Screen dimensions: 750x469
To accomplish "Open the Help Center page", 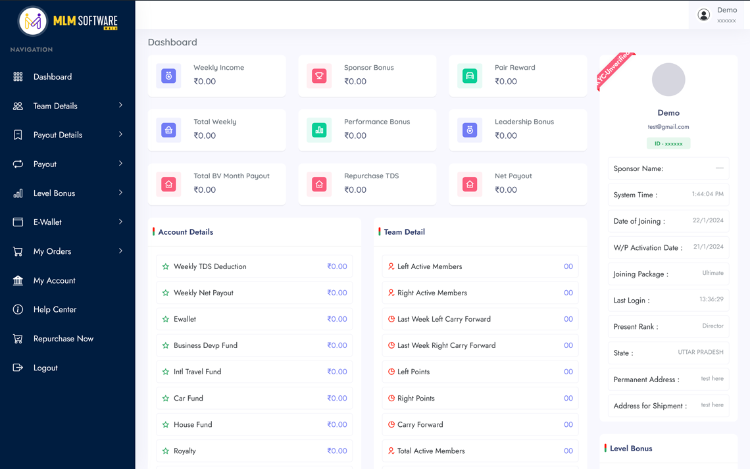I will click(x=55, y=310).
